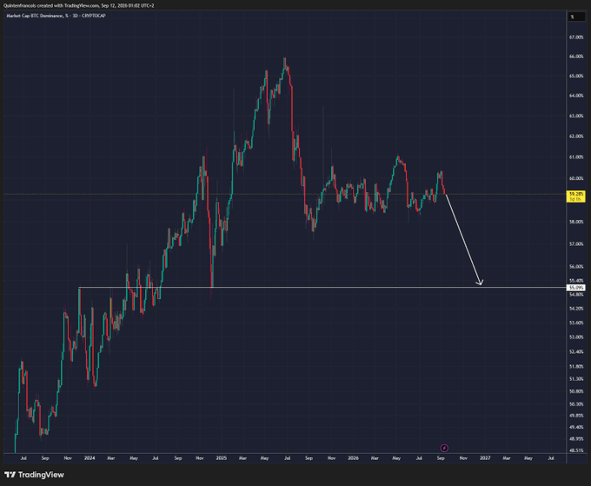Click the 55.40% price axis label
591x486 pixels.
[576, 281]
